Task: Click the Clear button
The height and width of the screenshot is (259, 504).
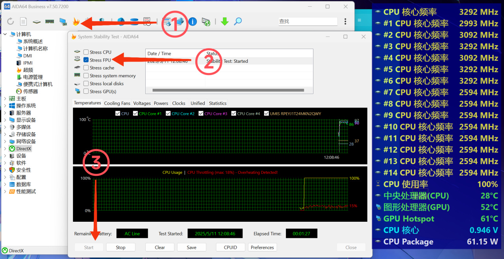Action: coord(160,247)
